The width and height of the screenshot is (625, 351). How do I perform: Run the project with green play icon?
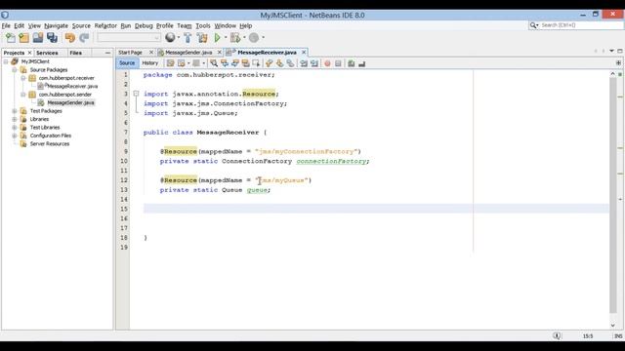click(x=217, y=38)
